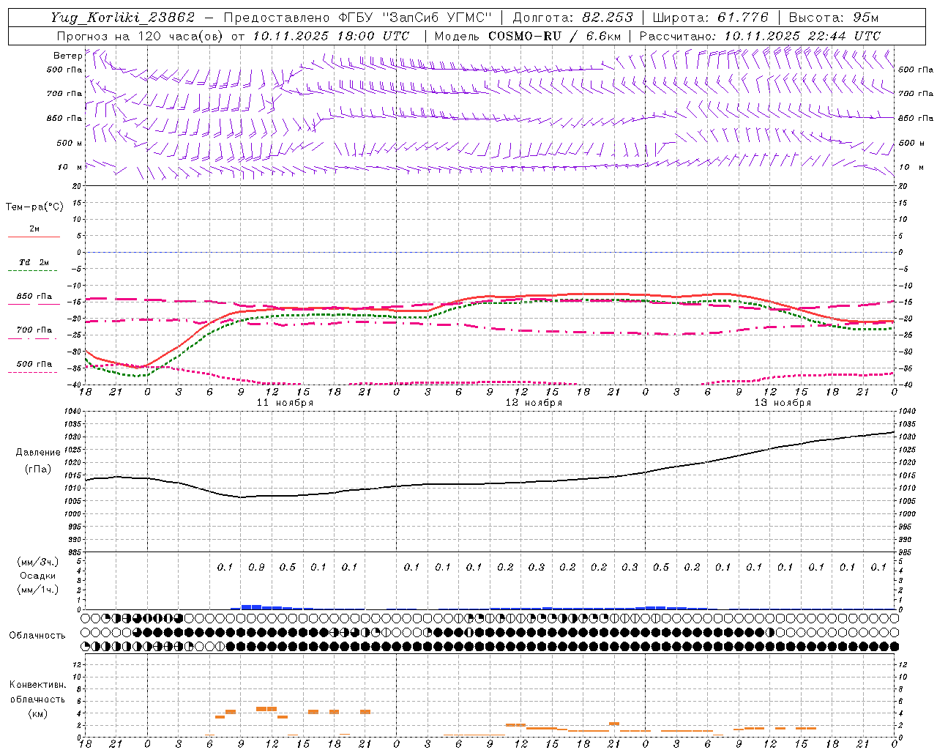Click the Тем-ра(°C) temperature label

[34, 207]
